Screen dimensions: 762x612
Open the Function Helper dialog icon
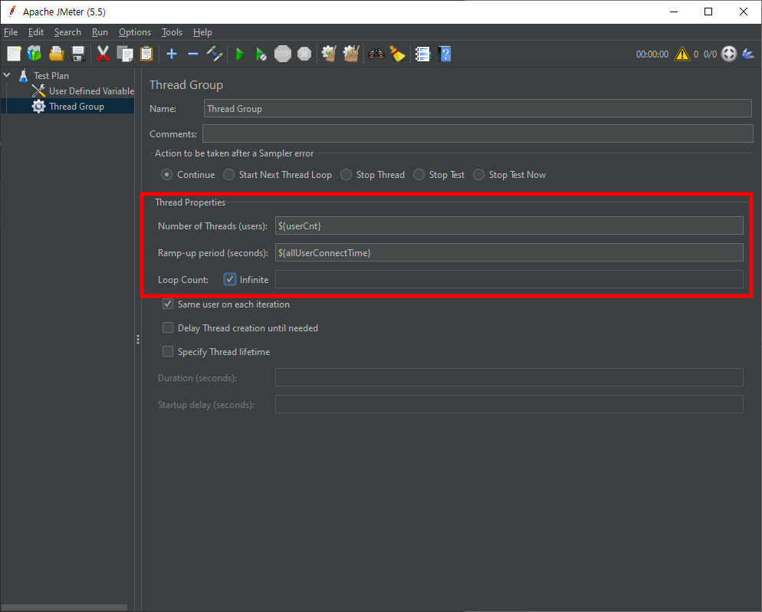coord(422,54)
